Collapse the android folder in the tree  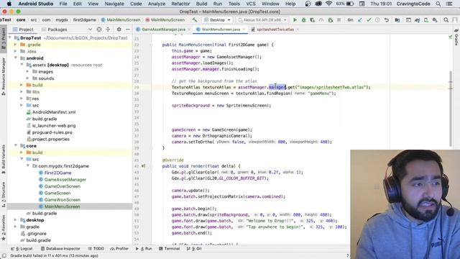point(16,58)
